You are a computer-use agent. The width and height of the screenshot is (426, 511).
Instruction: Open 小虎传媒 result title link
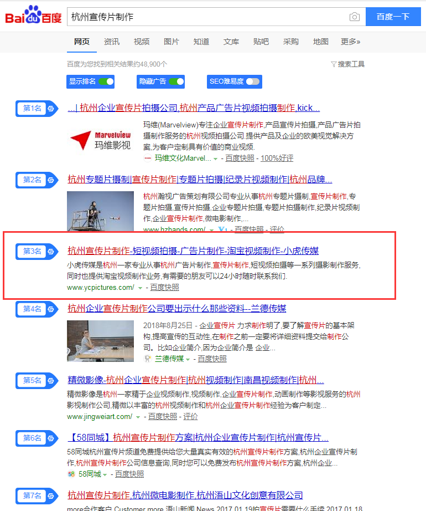[x=193, y=251]
